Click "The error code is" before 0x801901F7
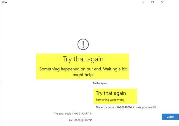Screen dimensions: 179x126 [63, 113]
